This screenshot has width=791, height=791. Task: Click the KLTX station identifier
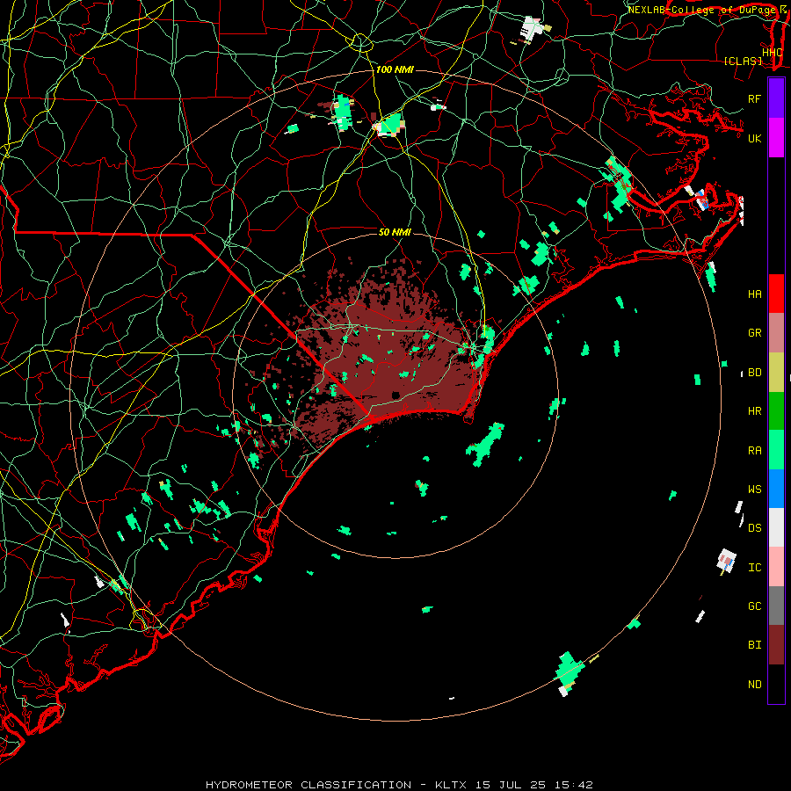pos(451,785)
